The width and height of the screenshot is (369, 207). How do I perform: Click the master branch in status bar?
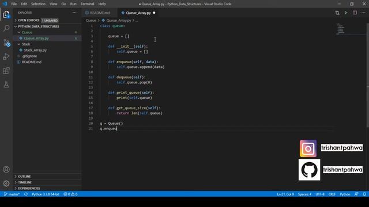coord(12,194)
